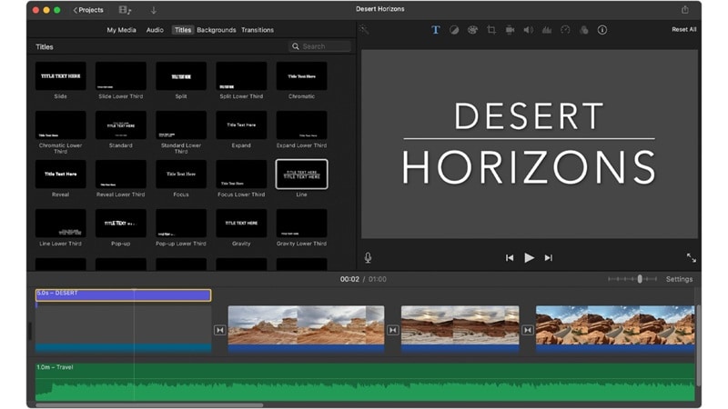Image resolution: width=728 pixels, height=409 pixels.
Task: Show clip information icon
Action: [x=602, y=30]
